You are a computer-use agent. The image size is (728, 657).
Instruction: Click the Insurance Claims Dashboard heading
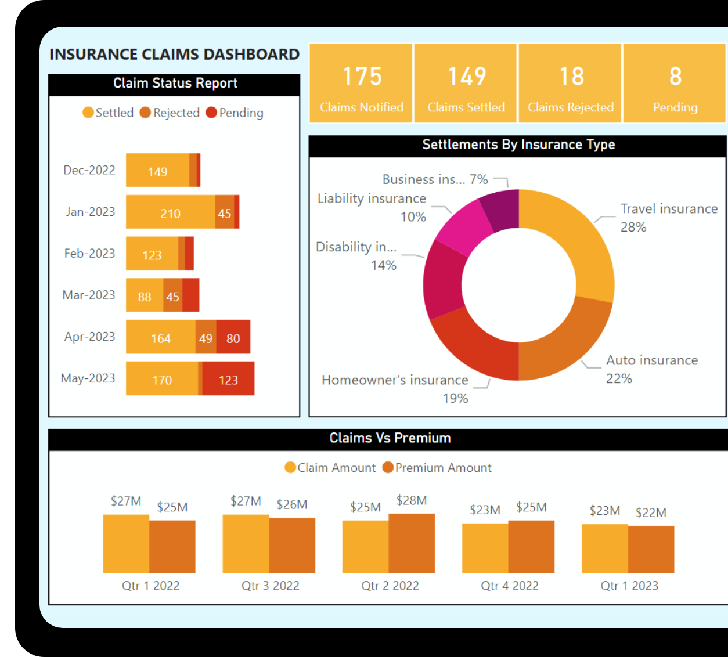click(x=174, y=55)
